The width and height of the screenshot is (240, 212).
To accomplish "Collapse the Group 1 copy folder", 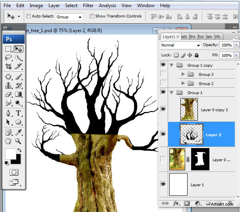I will [172, 65].
